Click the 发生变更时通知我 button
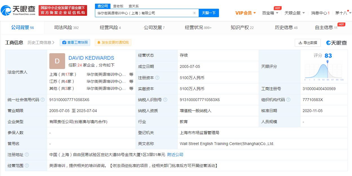The image size is (352, 176). [113, 43]
